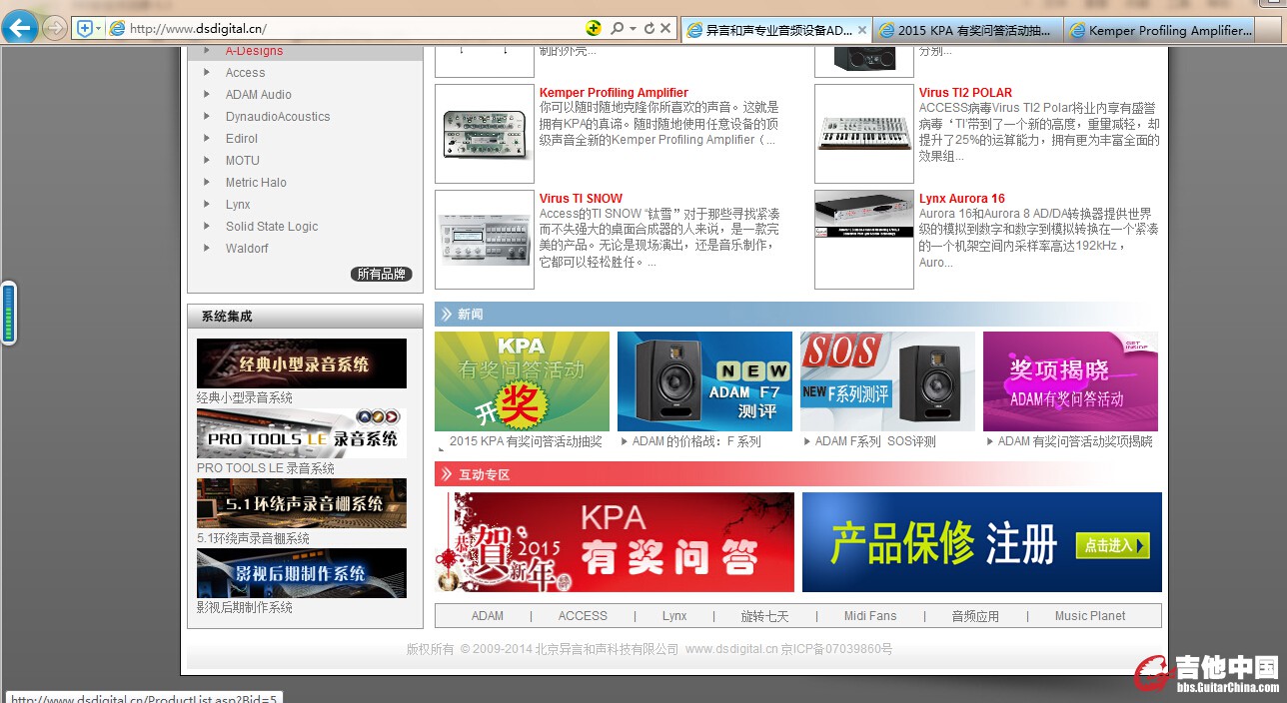Click the address bar URL field

(350, 29)
